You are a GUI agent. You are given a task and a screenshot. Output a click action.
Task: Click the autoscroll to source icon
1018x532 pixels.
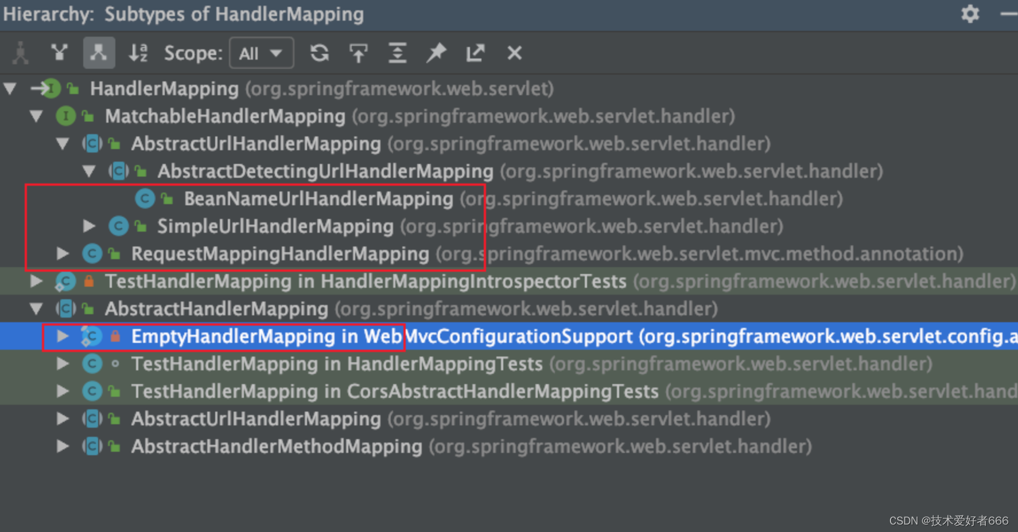point(359,53)
